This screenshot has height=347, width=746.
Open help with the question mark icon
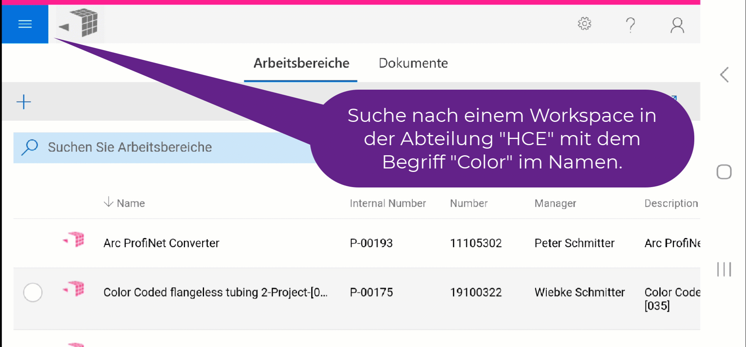pos(630,25)
